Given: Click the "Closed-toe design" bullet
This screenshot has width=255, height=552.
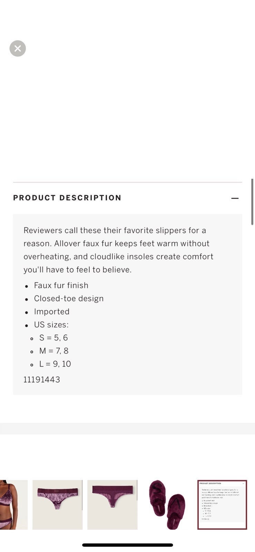Looking at the screenshot, I should [x=69, y=298].
